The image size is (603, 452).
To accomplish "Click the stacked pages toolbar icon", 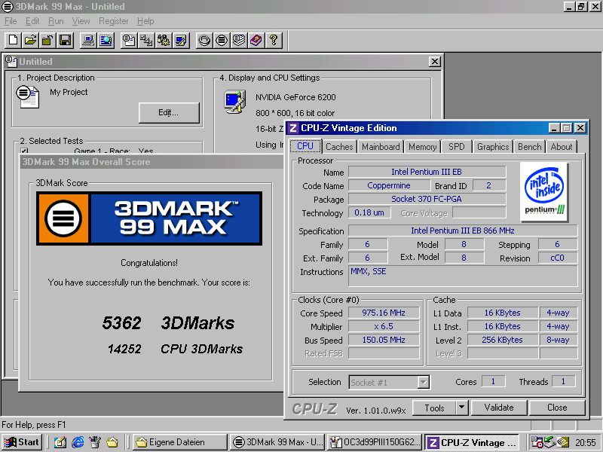I will (x=239, y=40).
